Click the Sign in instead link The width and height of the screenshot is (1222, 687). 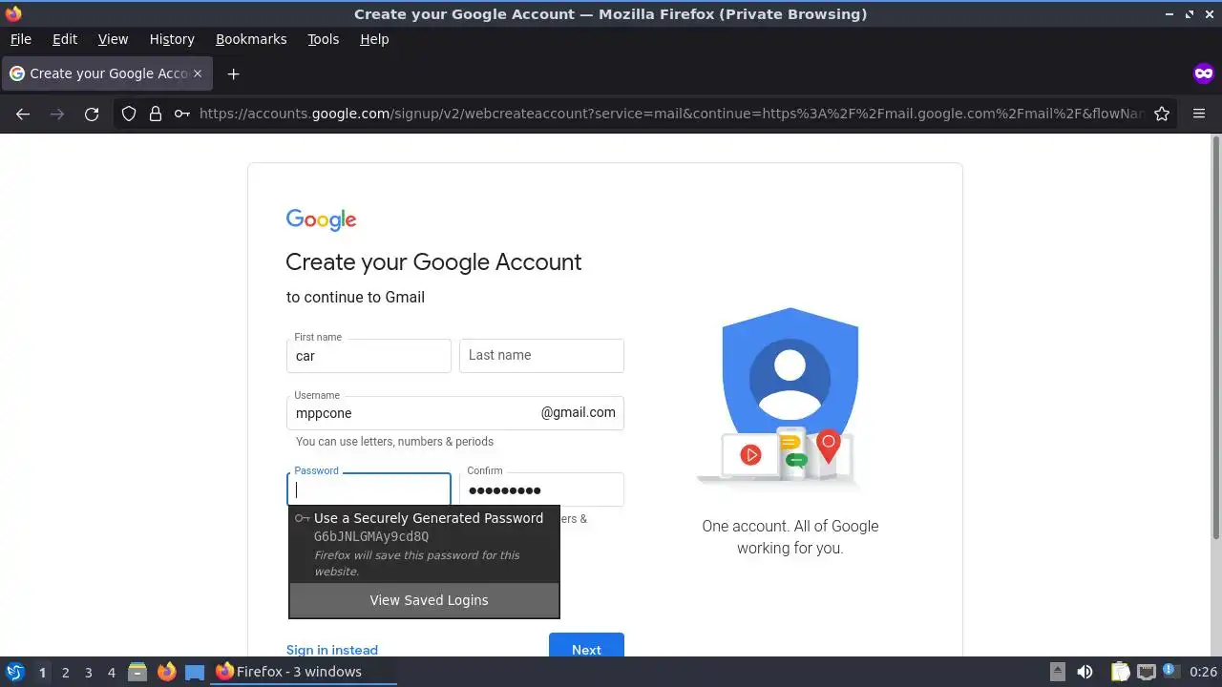pos(332,650)
